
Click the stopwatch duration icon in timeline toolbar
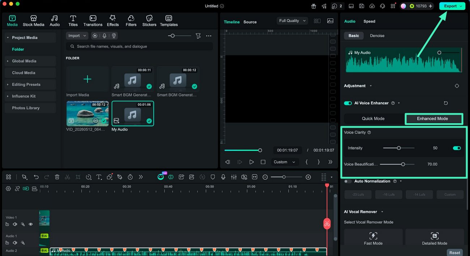pyautogui.click(x=130, y=177)
